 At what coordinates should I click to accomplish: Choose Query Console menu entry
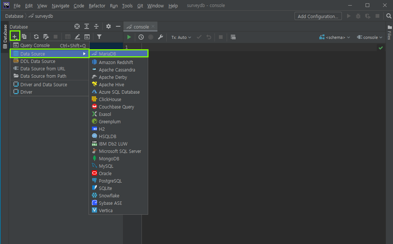pyautogui.click(x=50, y=45)
